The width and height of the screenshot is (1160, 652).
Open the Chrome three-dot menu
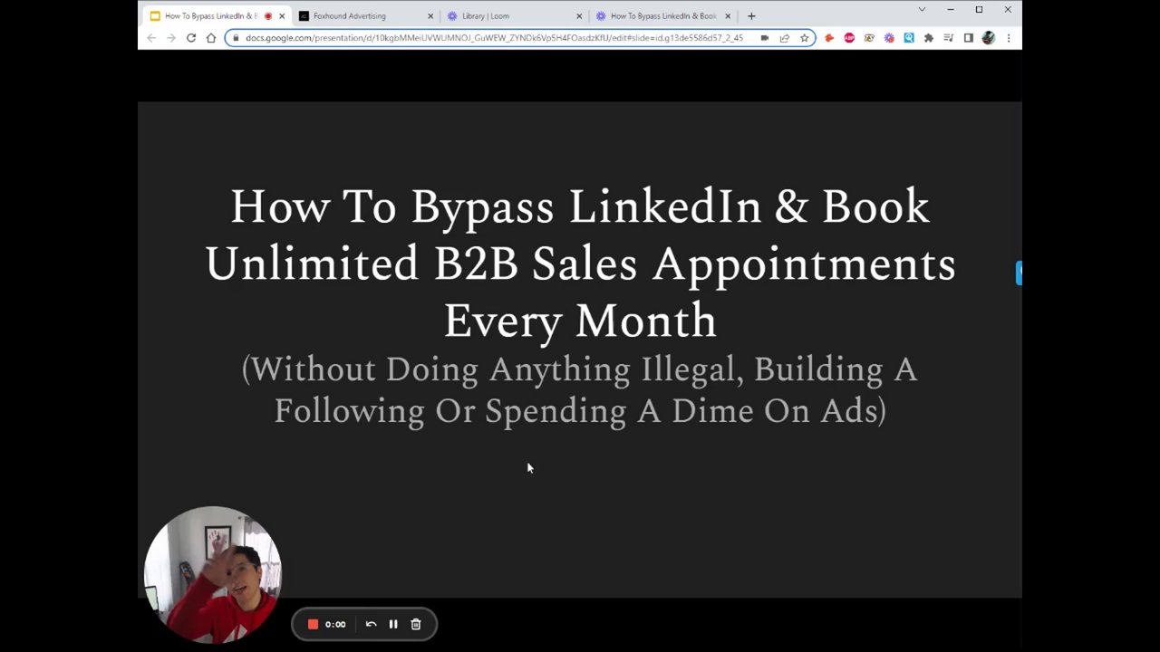[1009, 38]
